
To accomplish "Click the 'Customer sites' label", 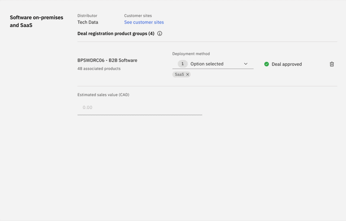I will click(x=138, y=16).
